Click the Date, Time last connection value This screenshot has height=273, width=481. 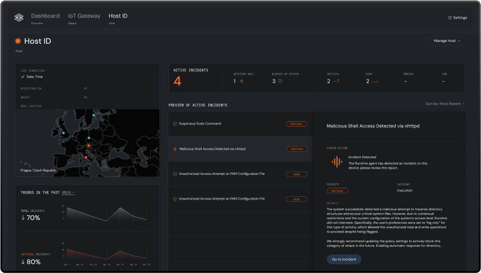pyautogui.click(x=35, y=77)
